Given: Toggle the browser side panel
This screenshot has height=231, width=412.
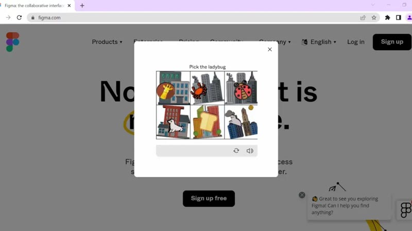Looking at the screenshot, I should [398, 17].
